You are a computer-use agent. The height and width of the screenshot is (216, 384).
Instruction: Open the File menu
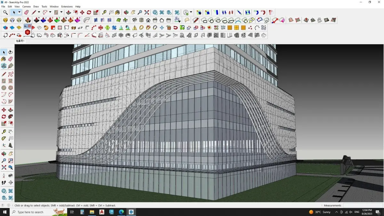3,6
